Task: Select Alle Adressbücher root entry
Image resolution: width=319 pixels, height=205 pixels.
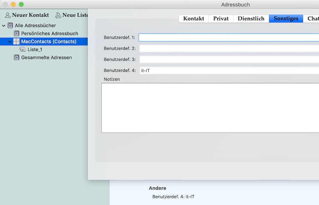Action: 35,25
